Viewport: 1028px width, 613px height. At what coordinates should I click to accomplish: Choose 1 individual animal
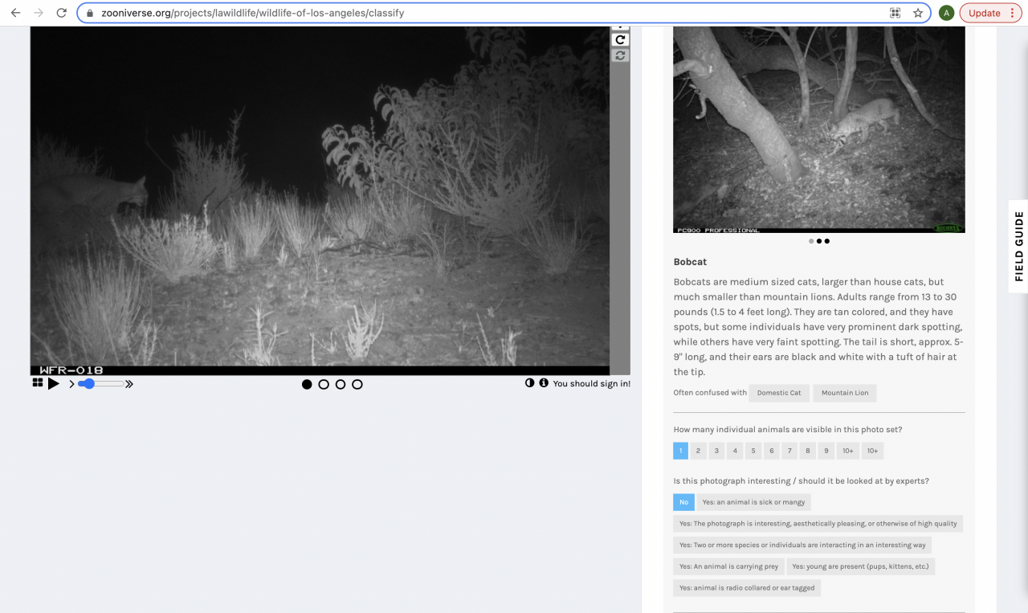[680, 451]
